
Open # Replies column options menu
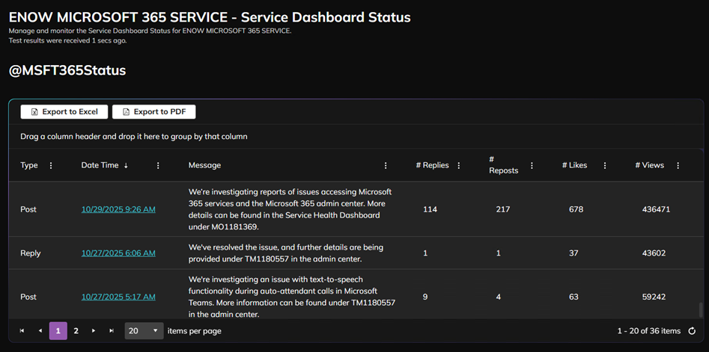pos(458,166)
